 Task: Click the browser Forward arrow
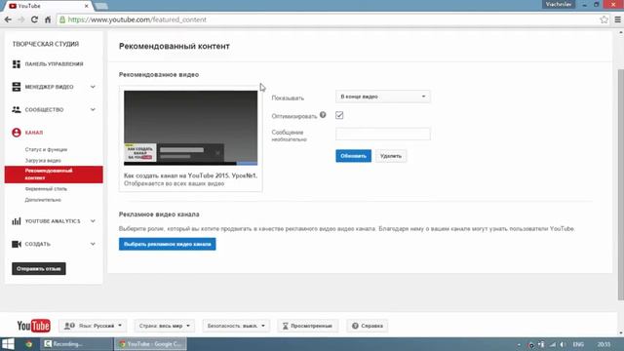click(x=21, y=19)
